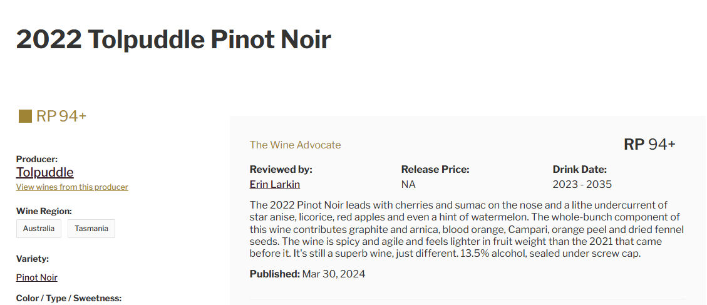Click the Color / Type / Sweetness label
Viewport: 707px width, 305px height.
coord(69,298)
